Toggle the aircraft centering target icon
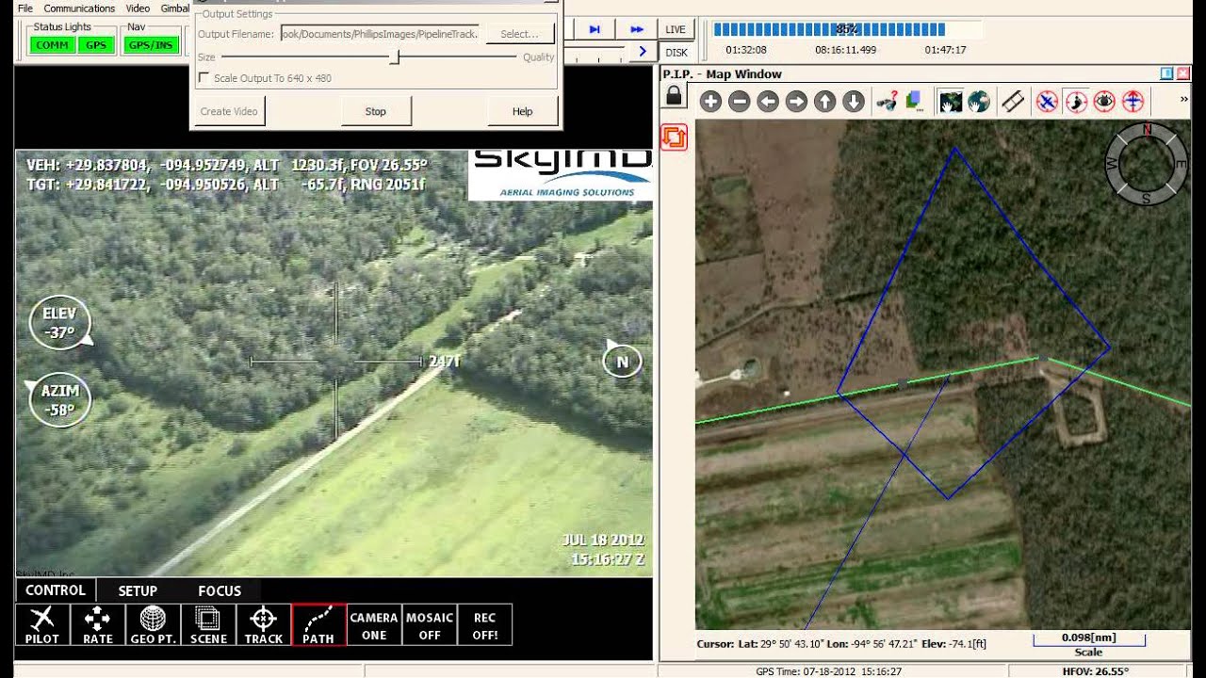Screen dimensions: 1206x678 point(1047,102)
